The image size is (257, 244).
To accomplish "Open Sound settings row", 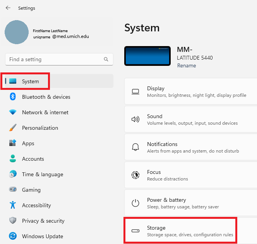I will pyautogui.click(x=190, y=120).
